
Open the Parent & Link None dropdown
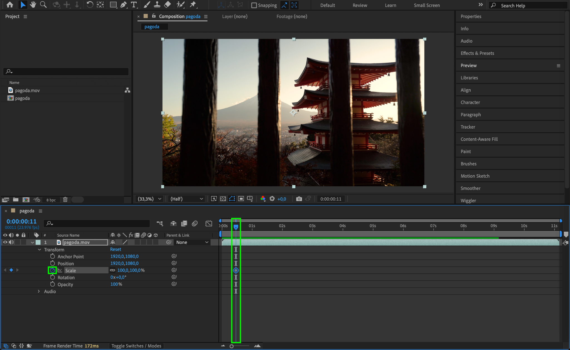point(192,242)
